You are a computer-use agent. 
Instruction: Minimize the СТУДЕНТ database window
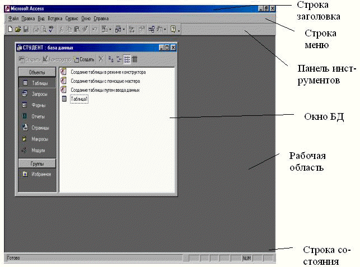click(162, 48)
